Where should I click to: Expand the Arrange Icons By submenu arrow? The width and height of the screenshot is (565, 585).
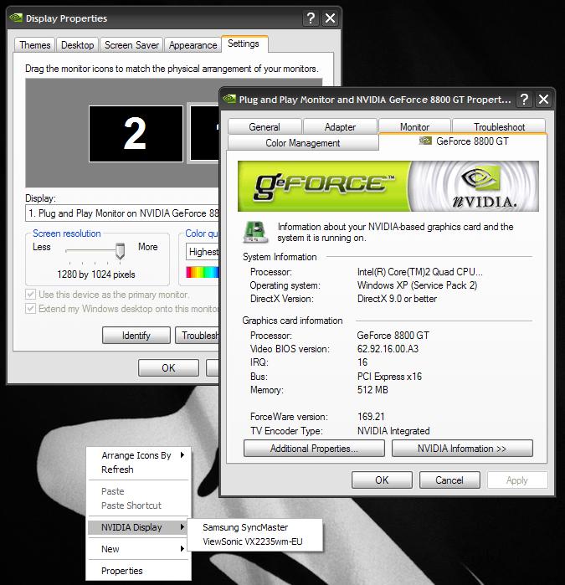pyautogui.click(x=182, y=454)
